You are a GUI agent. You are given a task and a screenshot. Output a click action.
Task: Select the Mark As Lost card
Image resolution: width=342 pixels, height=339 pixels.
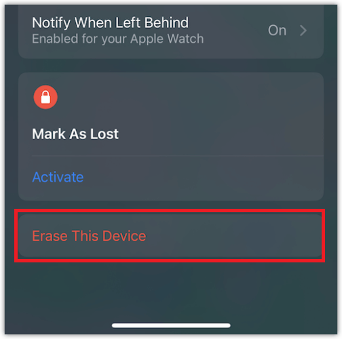pyautogui.click(x=171, y=136)
